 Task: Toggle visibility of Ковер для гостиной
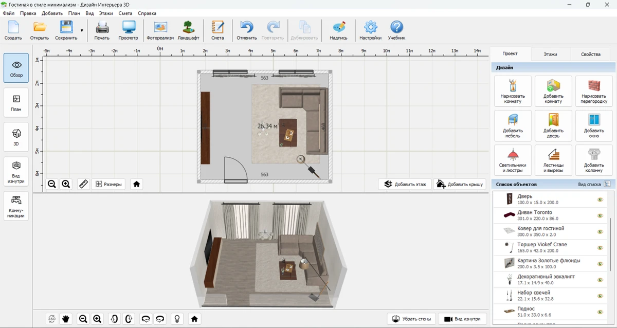tap(600, 231)
